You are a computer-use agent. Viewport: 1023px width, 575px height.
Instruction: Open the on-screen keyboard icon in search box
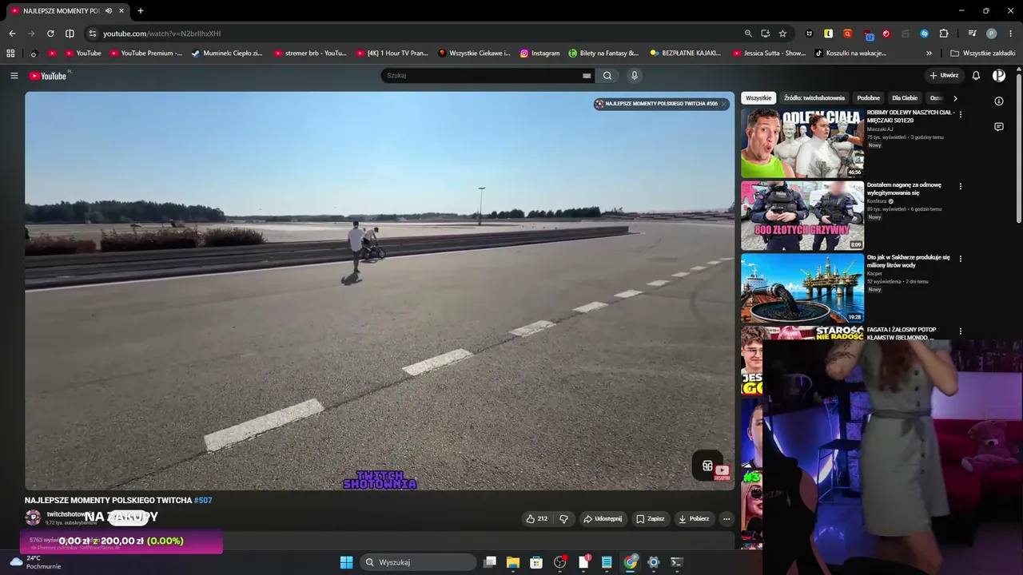587,76
